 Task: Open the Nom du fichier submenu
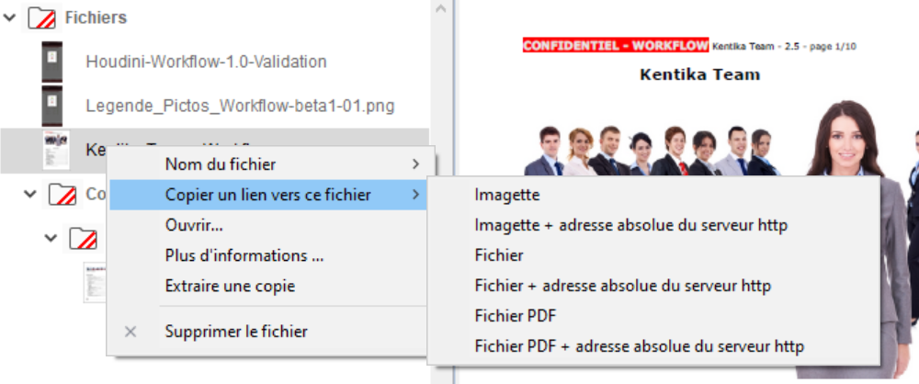pyautogui.click(x=221, y=164)
